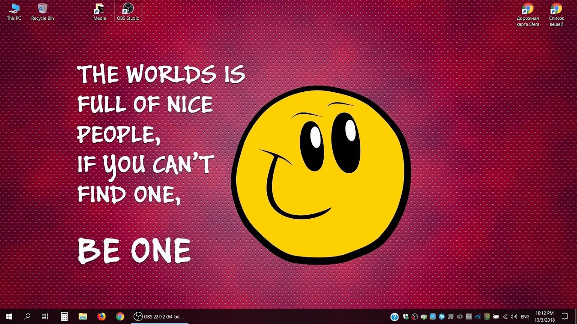Open the Wi-Fi network tray icon
The image size is (577, 324).
pyautogui.click(x=505, y=317)
